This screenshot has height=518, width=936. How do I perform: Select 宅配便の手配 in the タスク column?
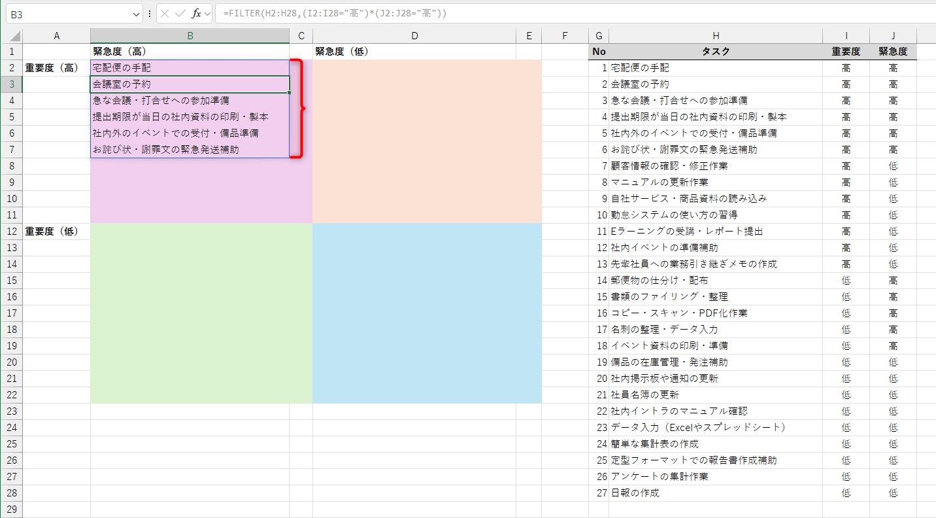pos(716,68)
